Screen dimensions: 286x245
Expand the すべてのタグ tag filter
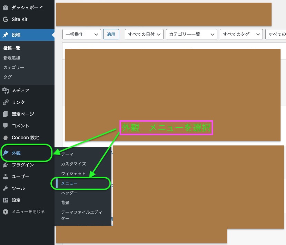tap(241, 34)
